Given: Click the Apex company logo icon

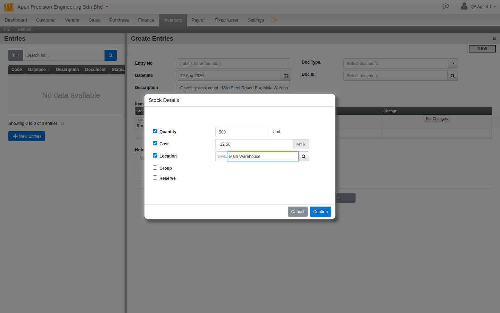Looking at the screenshot, I should point(9,7).
